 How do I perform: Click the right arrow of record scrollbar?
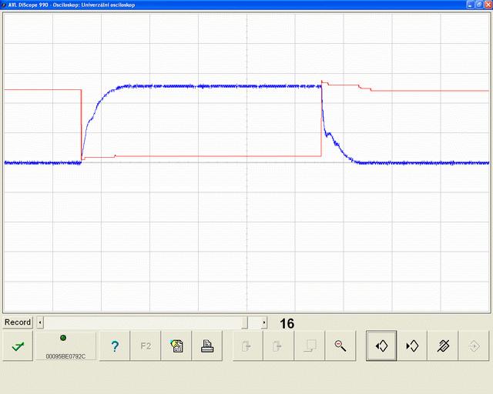(x=264, y=322)
